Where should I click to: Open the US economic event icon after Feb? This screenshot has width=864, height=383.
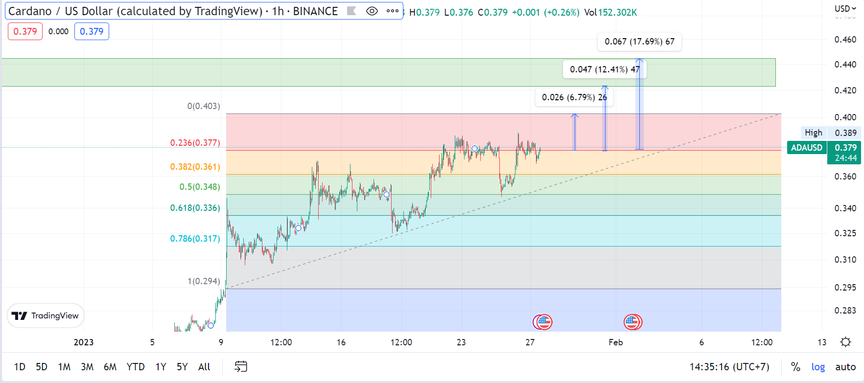point(633,322)
